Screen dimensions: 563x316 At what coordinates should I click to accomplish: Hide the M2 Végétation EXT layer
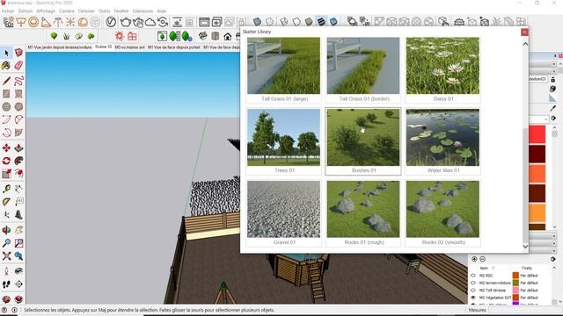473,298
